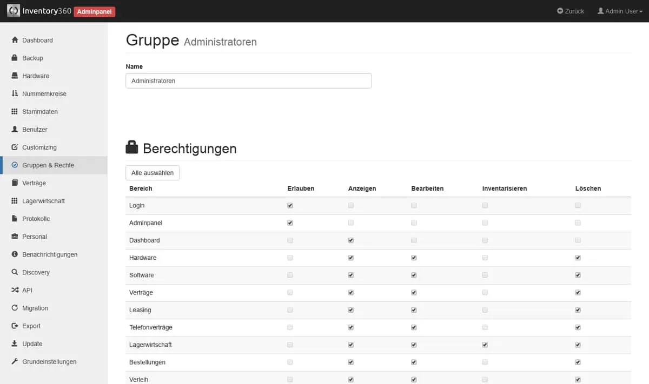The height and width of the screenshot is (384, 649).
Task: Disable Anzeigen checkbox for Dashboard row
Action: pos(351,240)
